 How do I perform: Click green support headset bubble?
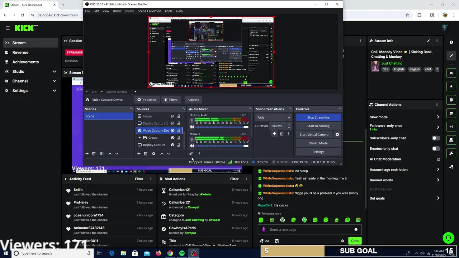[448, 238]
